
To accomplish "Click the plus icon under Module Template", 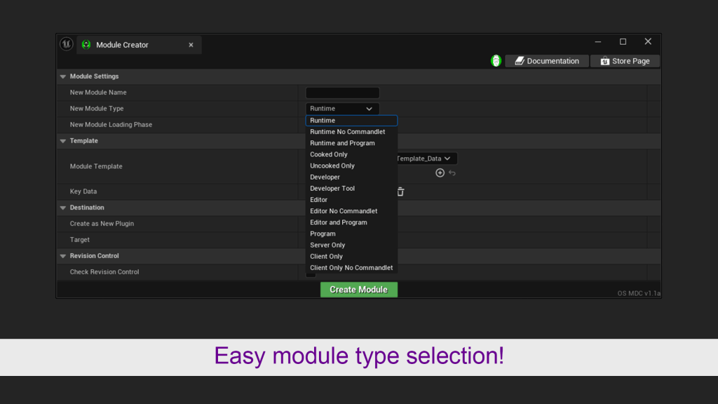I will tap(440, 173).
